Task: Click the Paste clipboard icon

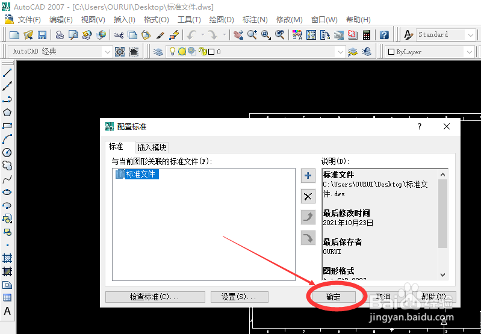Action: pos(146,35)
